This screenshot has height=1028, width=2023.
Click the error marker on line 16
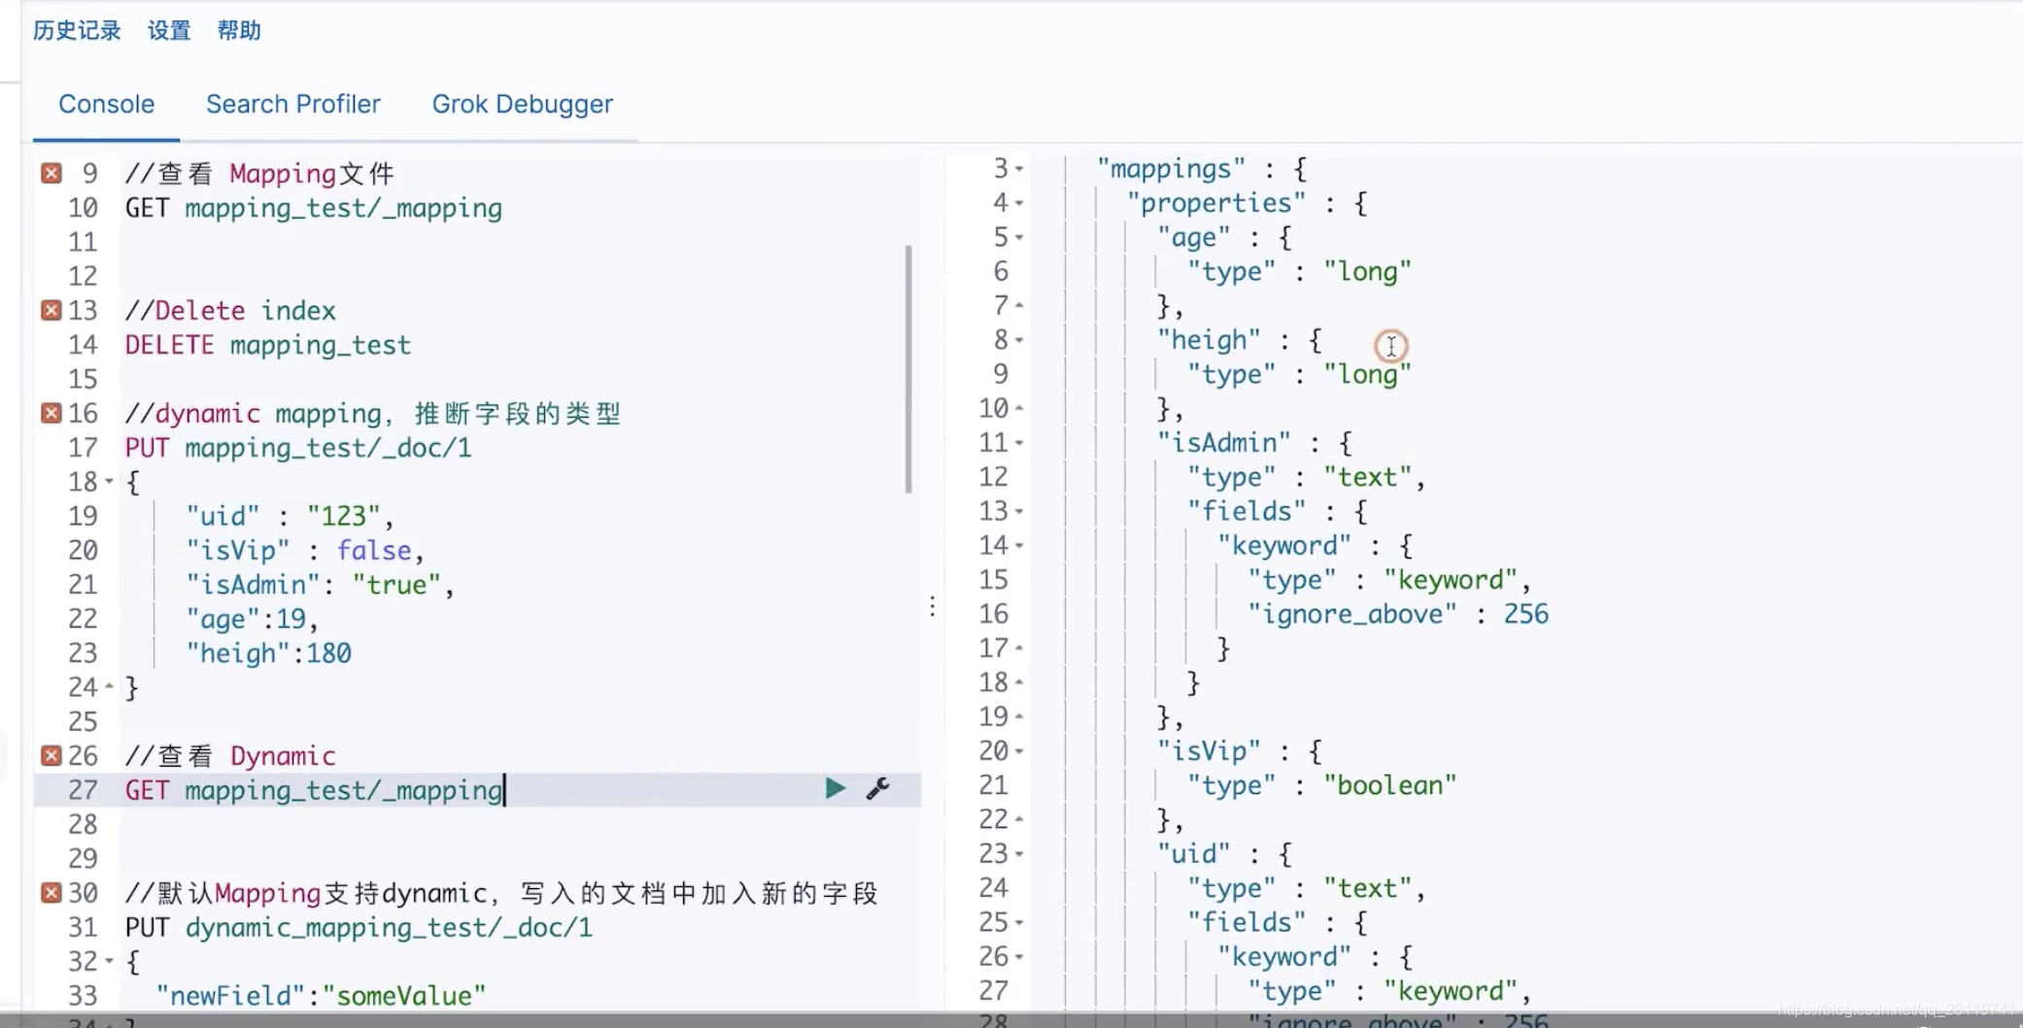click(51, 412)
